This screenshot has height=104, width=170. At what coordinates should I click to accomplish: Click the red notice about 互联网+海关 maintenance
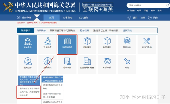[x=37, y=23]
